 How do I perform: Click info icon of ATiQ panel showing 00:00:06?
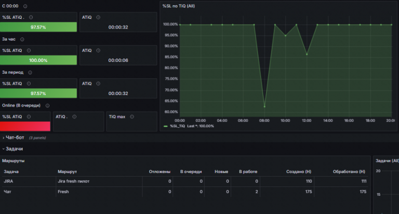click(x=98, y=50)
